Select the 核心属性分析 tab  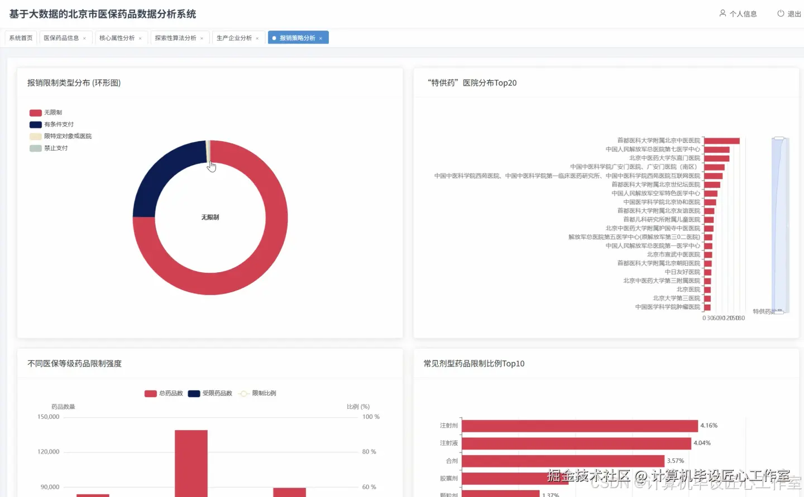coord(117,38)
